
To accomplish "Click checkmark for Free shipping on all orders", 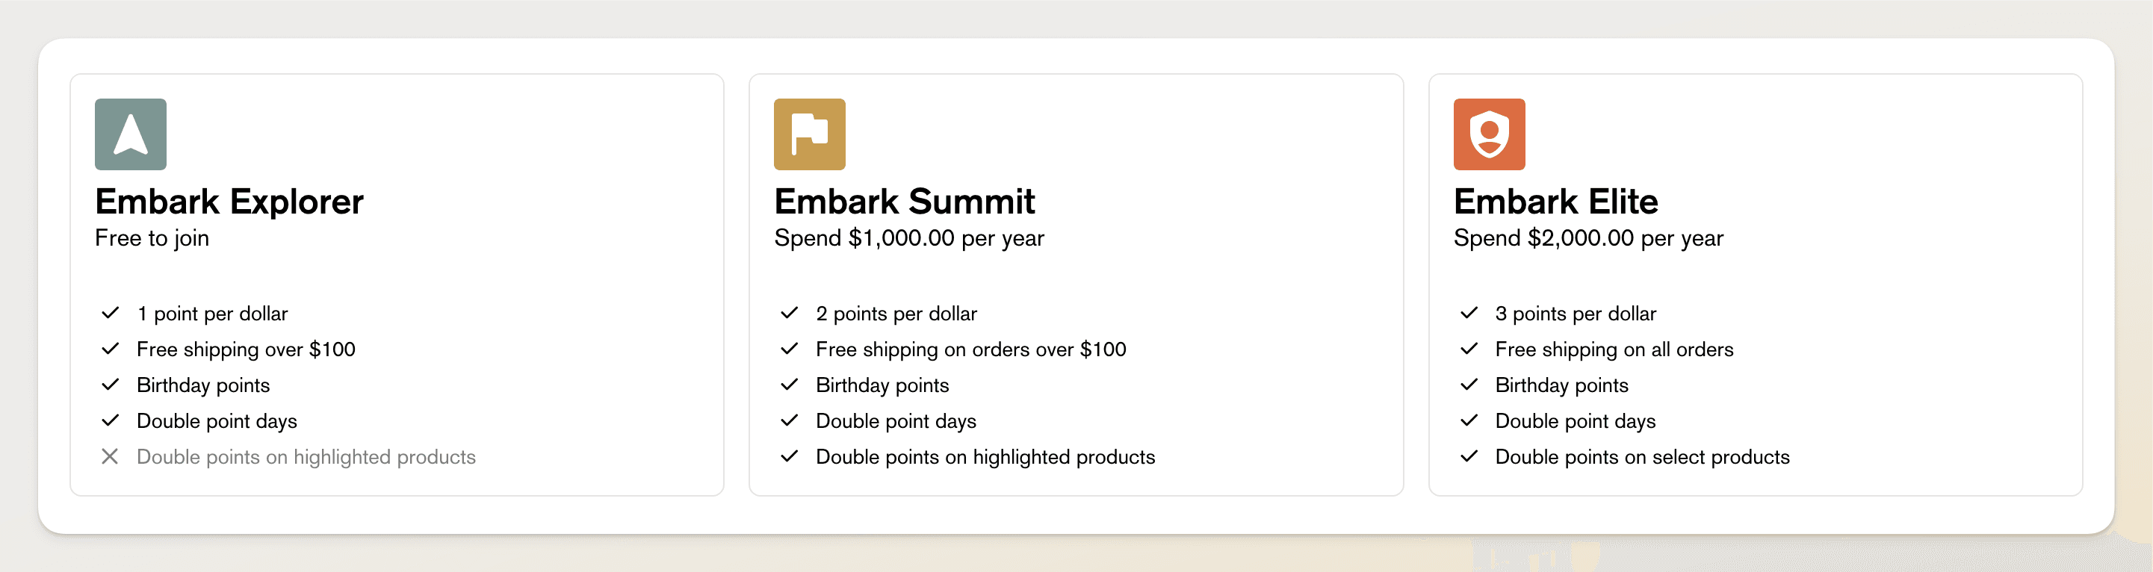I will [1469, 349].
